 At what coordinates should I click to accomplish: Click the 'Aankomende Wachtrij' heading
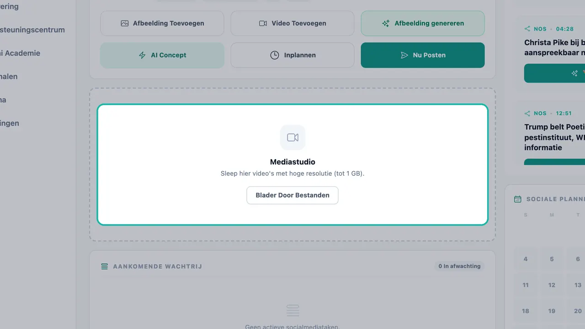pos(158,266)
